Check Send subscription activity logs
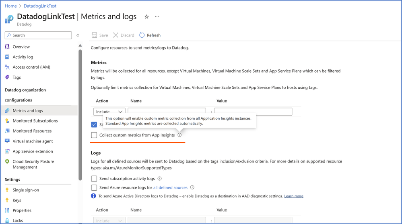The image size is (402, 224). click(x=94, y=179)
